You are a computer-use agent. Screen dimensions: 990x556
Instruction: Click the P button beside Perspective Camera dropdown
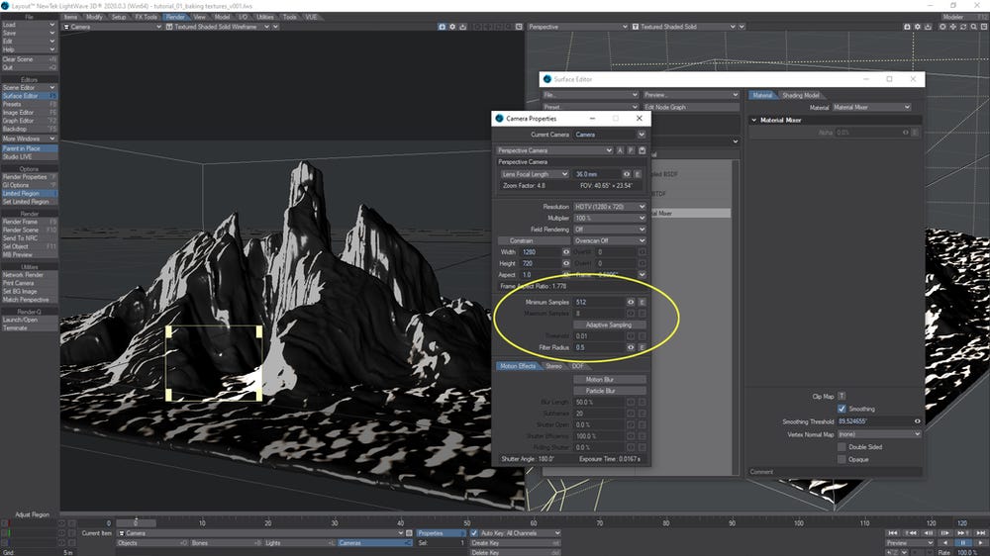[x=631, y=150]
